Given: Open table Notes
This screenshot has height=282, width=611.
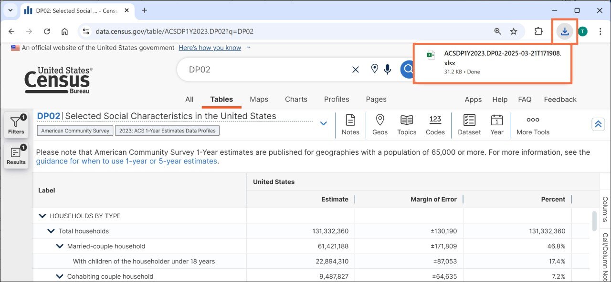Looking at the screenshot, I should (350, 125).
